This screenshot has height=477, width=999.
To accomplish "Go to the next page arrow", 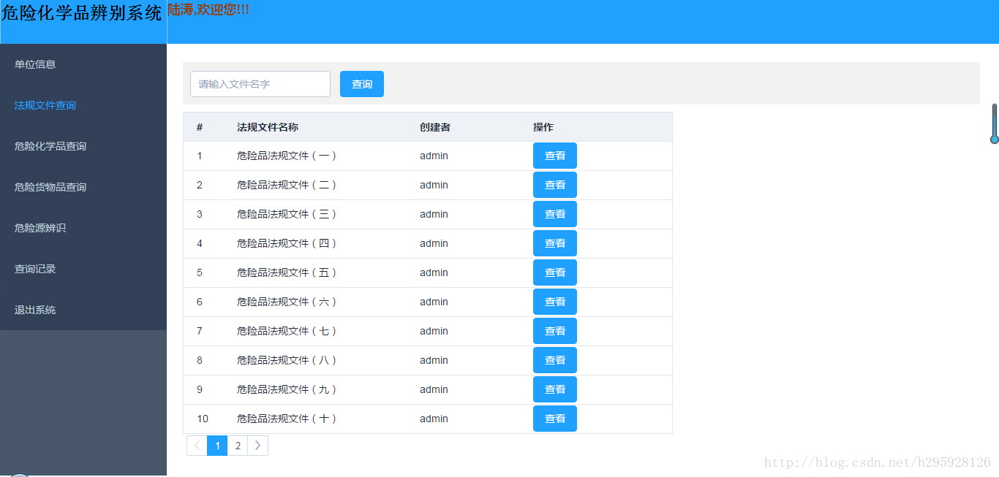I will point(257,446).
